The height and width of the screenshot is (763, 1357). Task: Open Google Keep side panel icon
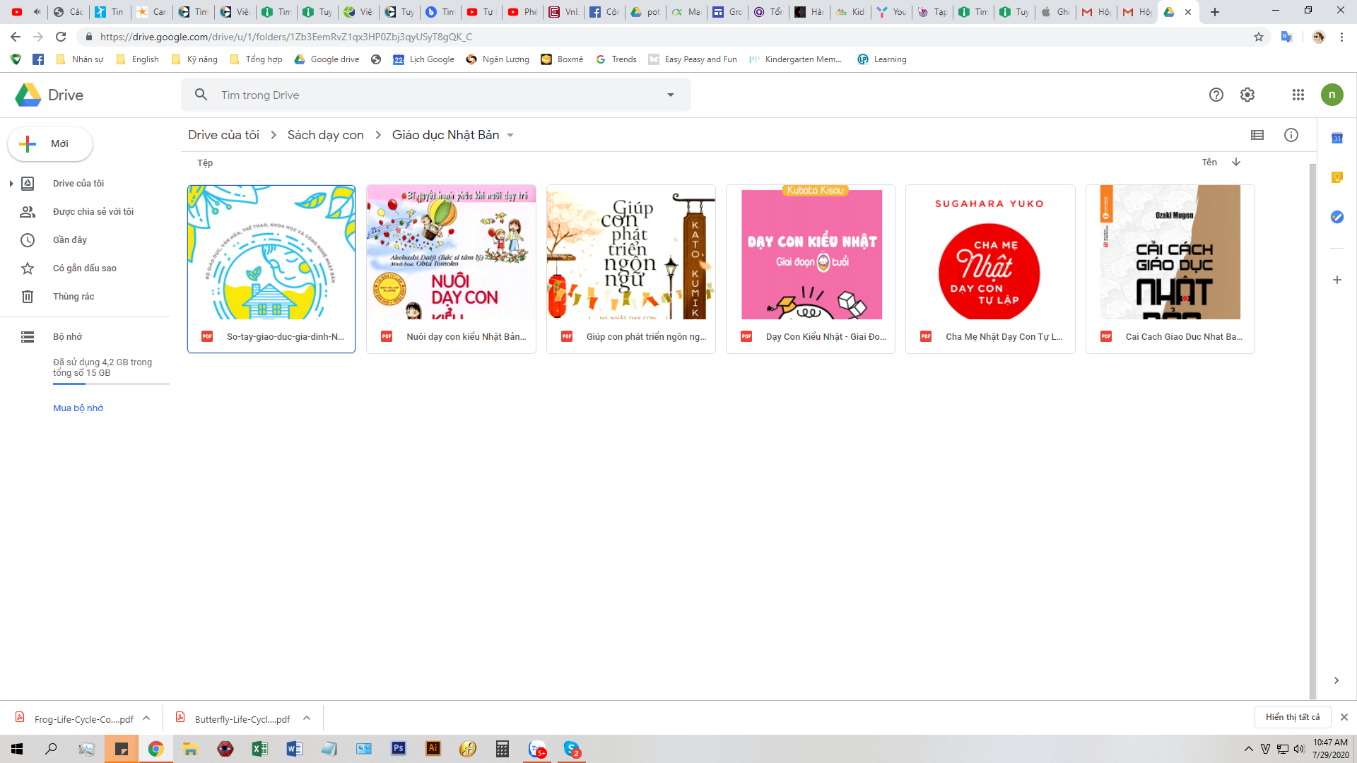pos(1337,177)
